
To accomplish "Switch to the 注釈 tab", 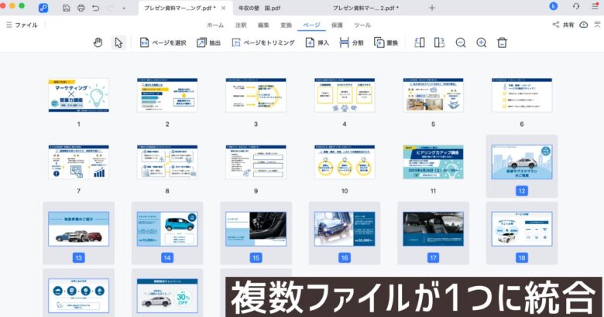I will (x=241, y=25).
